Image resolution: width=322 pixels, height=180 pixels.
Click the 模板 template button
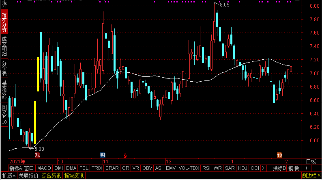(294, 168)
